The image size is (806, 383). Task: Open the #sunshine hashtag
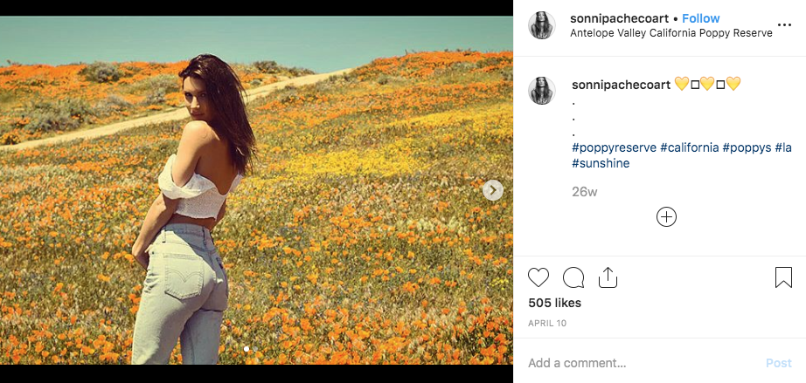click(x=601, y=163)
